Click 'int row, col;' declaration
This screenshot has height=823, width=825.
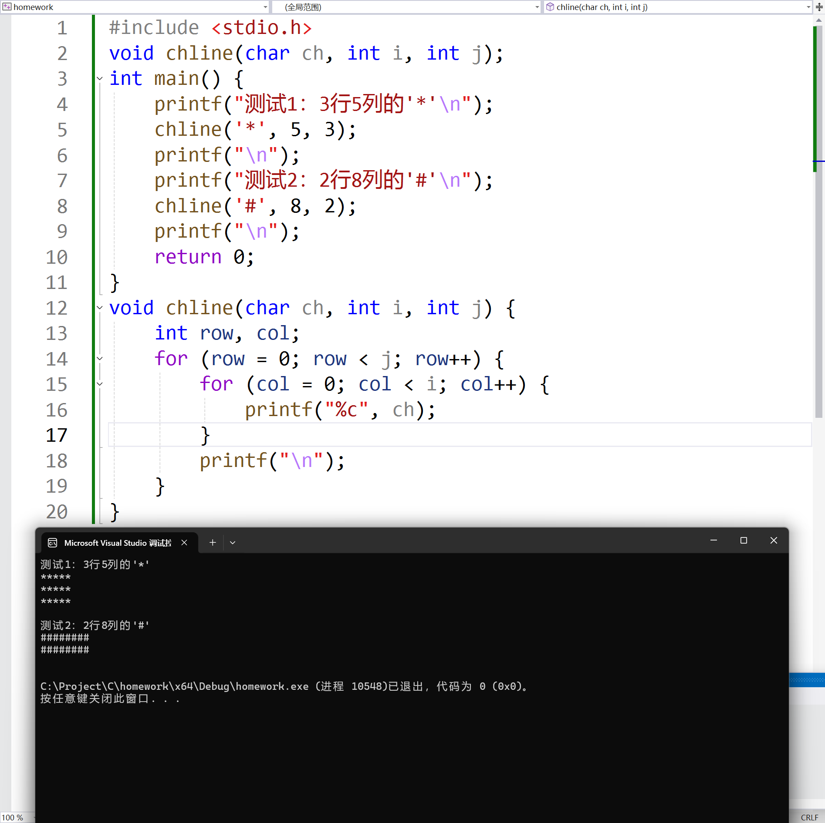[x=227, y=333]
